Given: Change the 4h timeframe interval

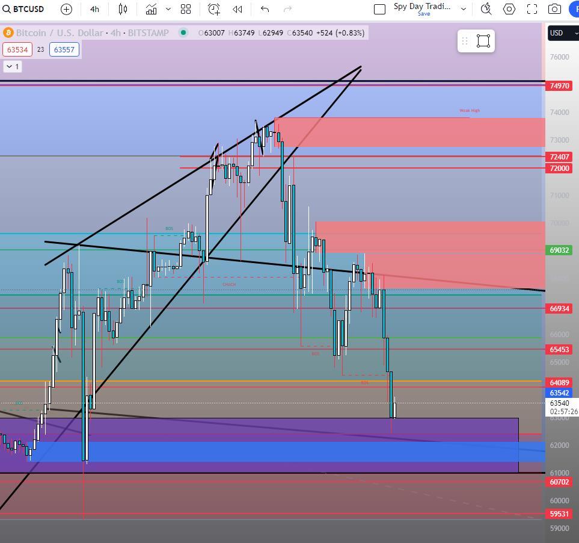Looking at the screenshot, I should [x=94, y=9].
